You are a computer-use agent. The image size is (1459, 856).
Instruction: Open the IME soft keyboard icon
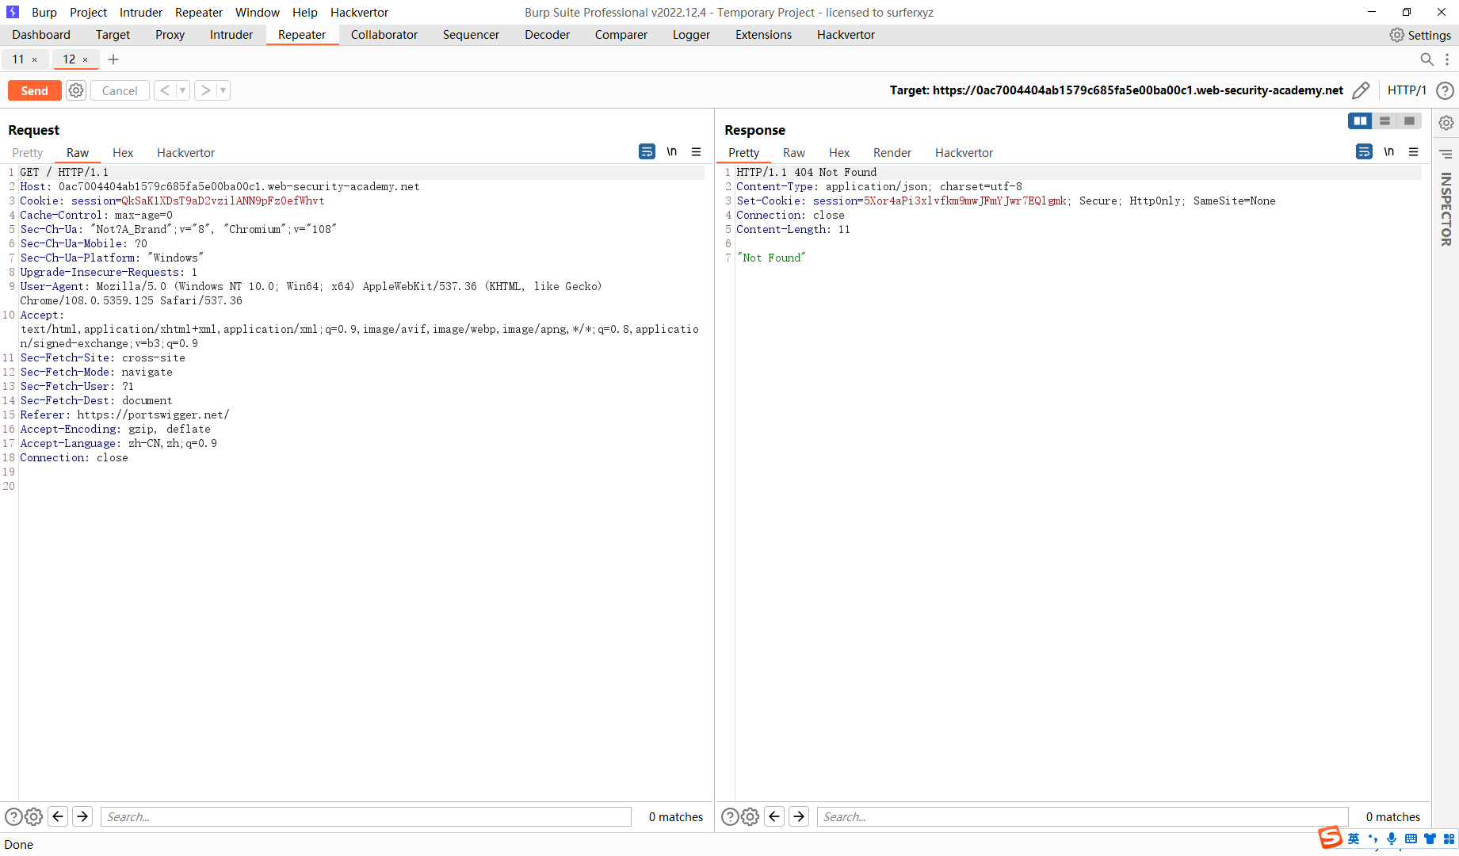coord(1411,839)
